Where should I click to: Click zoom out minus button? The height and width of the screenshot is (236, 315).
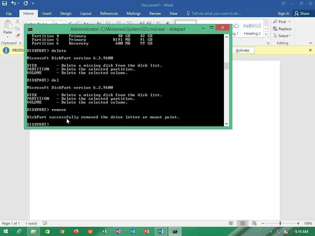263,223
